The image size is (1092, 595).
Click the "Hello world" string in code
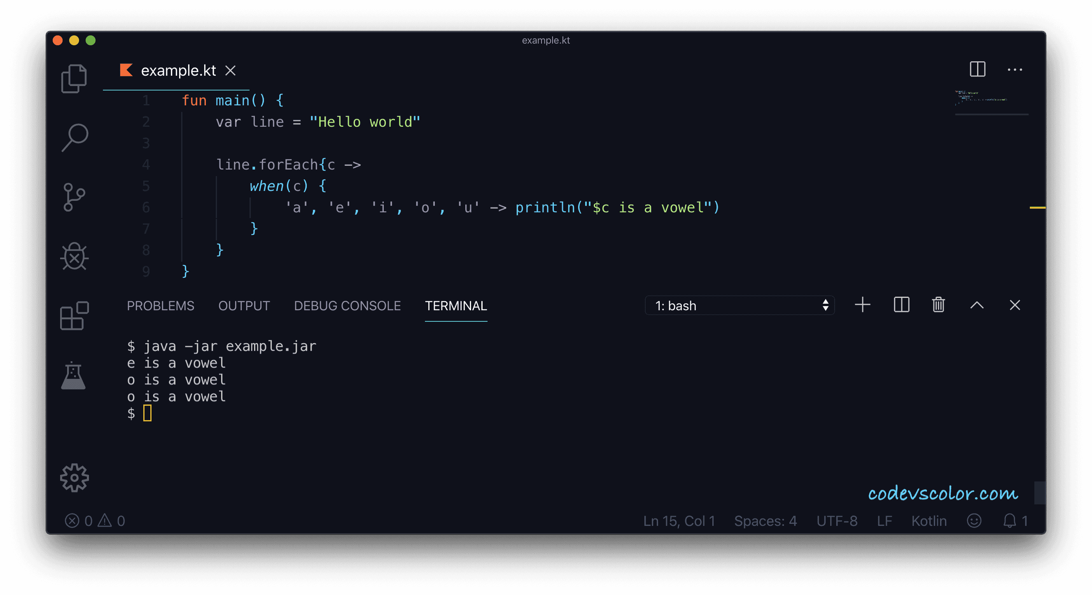[364, 122]
